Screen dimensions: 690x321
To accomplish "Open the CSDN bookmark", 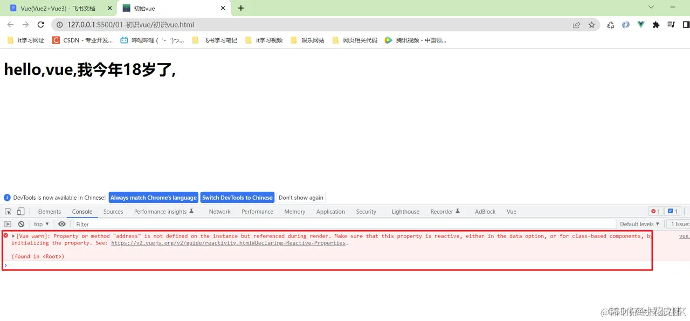I will pyautogui.click(x=82, y=40).
